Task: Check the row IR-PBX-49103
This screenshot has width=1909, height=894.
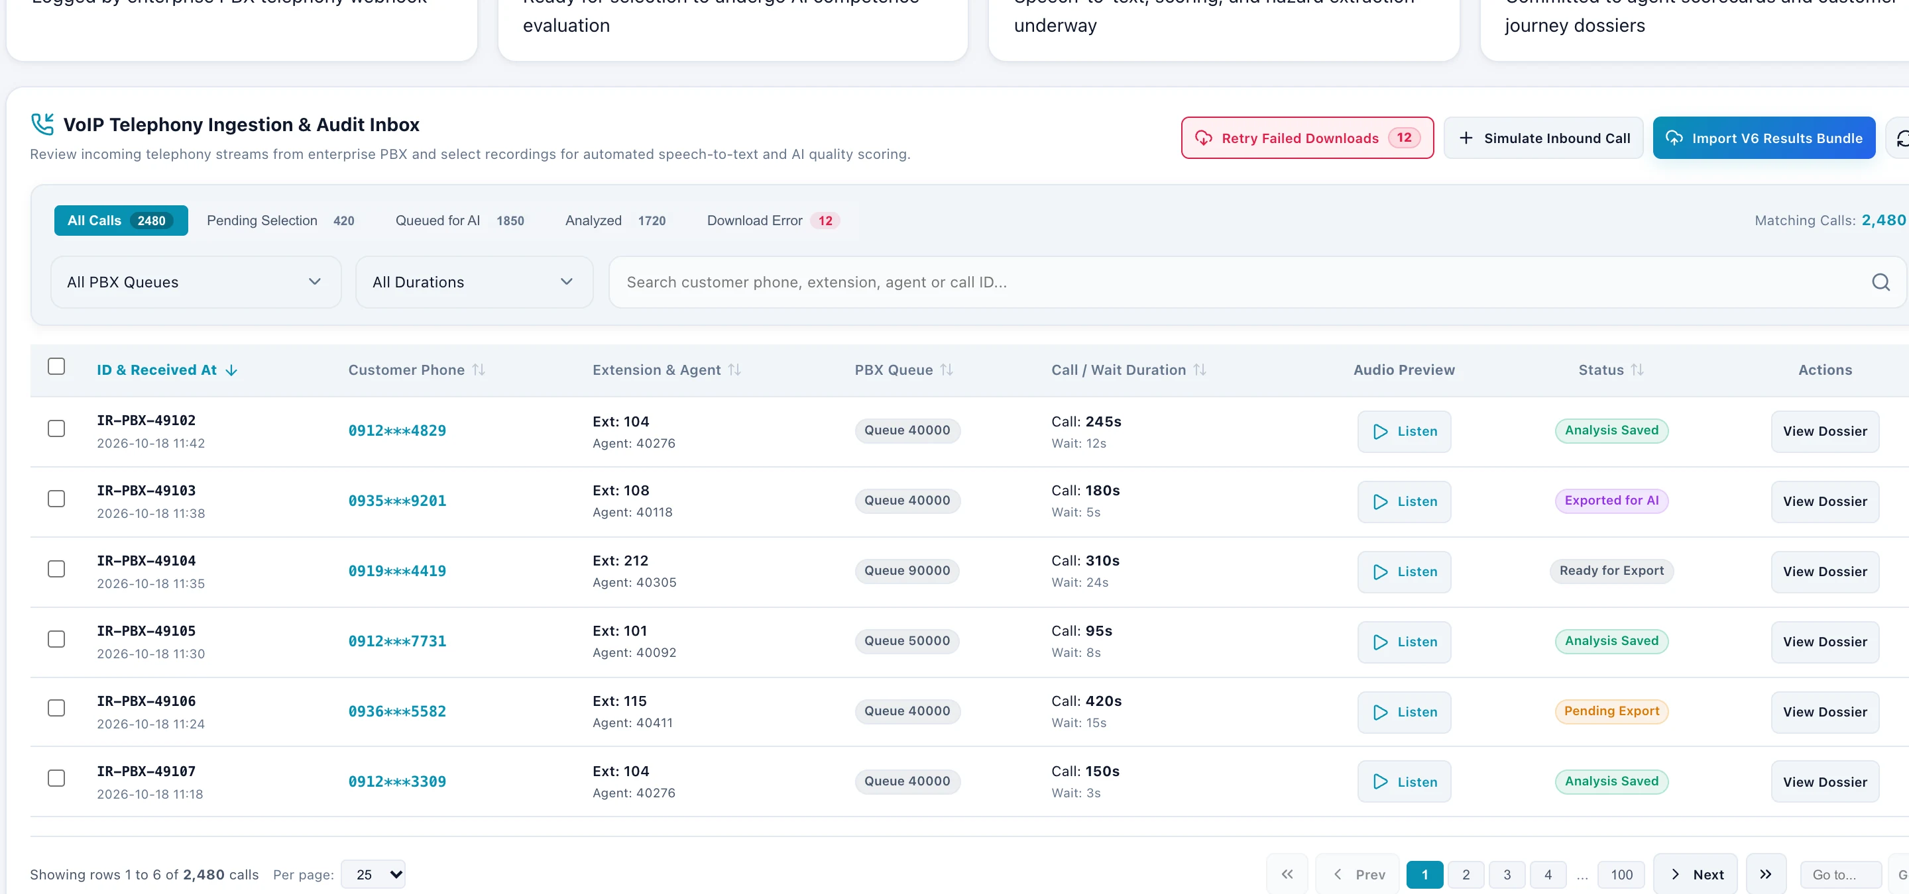Action: coord(56,499)
